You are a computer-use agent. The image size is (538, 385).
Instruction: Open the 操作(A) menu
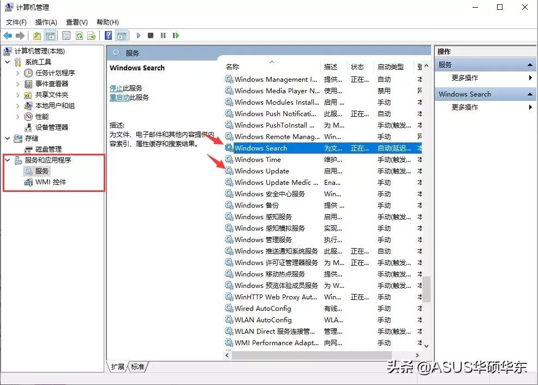(x=46, y=22)
